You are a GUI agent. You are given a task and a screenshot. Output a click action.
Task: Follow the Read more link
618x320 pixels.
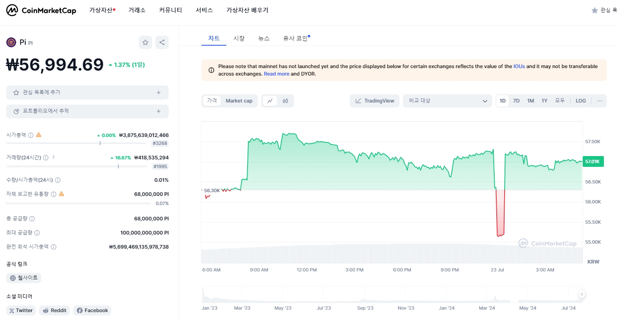[x=277, y=74]
